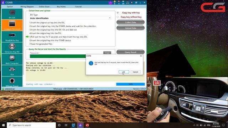Click Cancel in the CGMB dialog

click(135, 72)
